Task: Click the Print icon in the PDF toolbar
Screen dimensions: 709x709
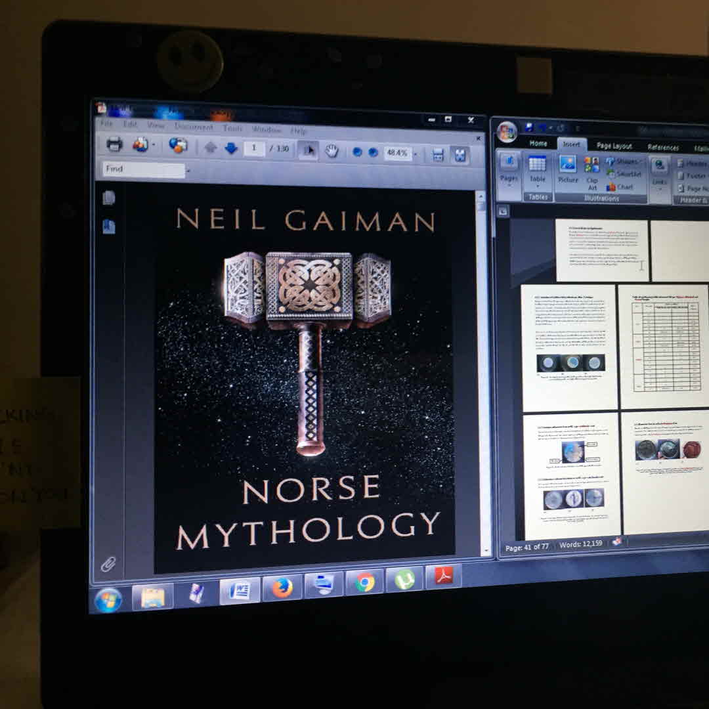Action: coord(114,145)
